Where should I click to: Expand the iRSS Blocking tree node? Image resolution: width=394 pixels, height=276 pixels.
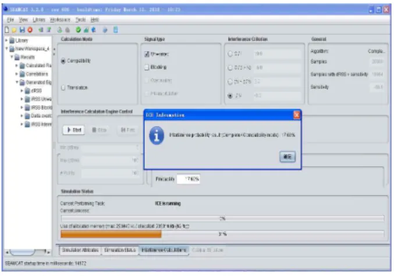tap(22, 107)
